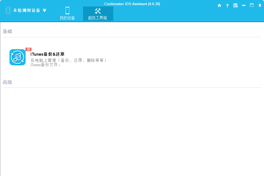Click the register/log icon beside the help icon
The width and height of the screenshot is (264, 178).
click(235, 5)
